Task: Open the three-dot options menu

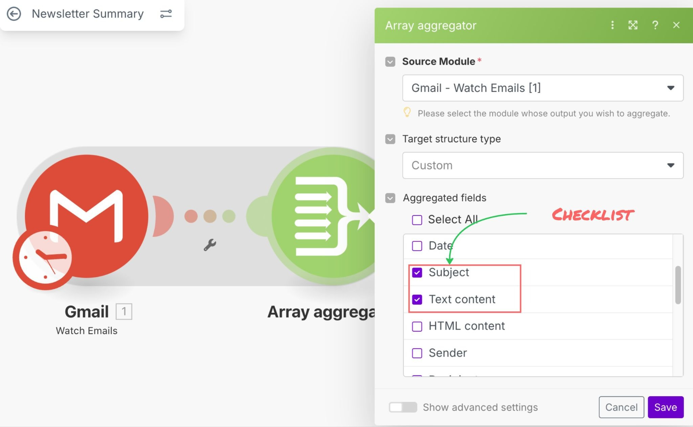Action: [x=612, y=25]
